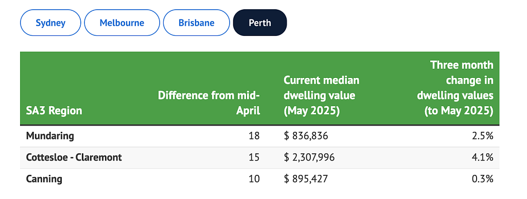Click the $ 2,307,996 median value
The width and height of the screenshot is (527, 199).
tap(309, 157)
